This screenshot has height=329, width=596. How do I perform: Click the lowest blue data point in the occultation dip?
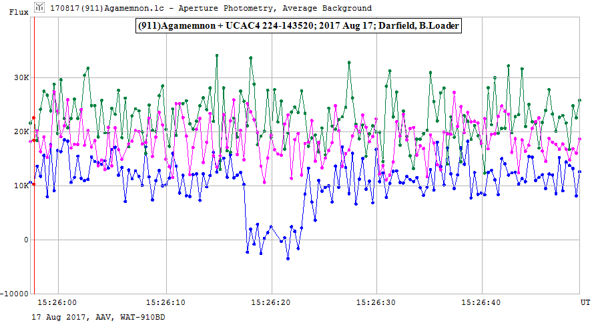pyautogui.click(x=288, y=259)
